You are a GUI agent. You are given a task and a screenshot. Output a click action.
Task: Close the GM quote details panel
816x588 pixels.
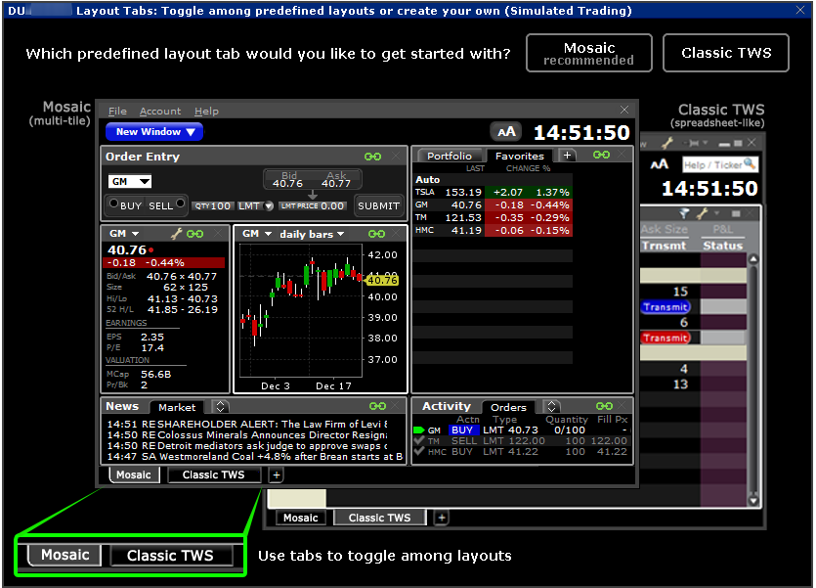[219, 234]
